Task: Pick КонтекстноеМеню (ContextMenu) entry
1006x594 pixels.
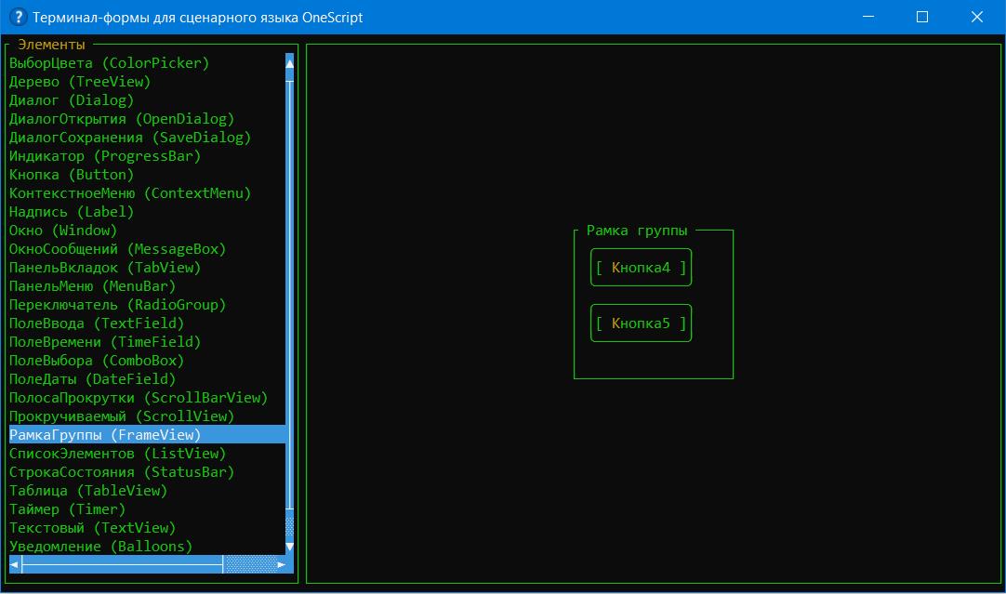Action: point(130,193)
